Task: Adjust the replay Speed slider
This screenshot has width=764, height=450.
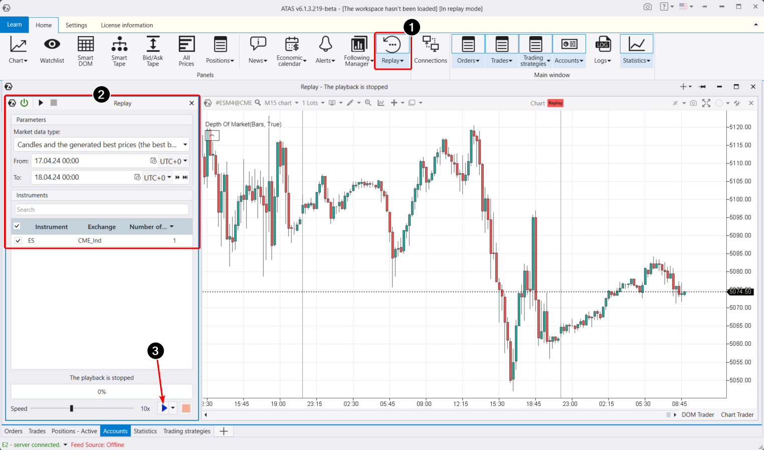Action: [x=72, y=408]
